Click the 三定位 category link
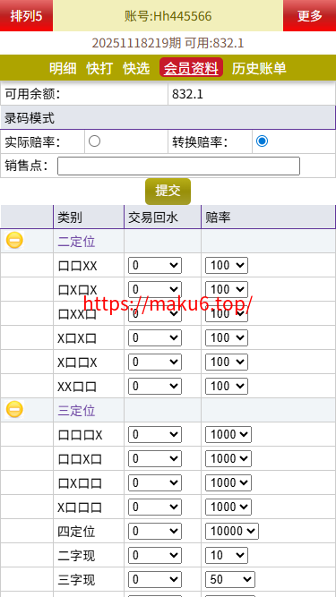 [76, 411]
